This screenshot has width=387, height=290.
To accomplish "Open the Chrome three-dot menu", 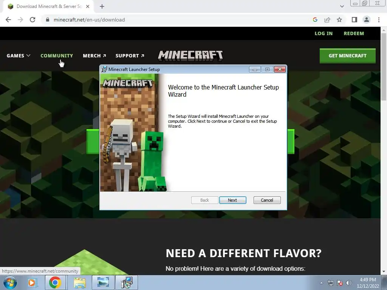I will tap(379, 20).
